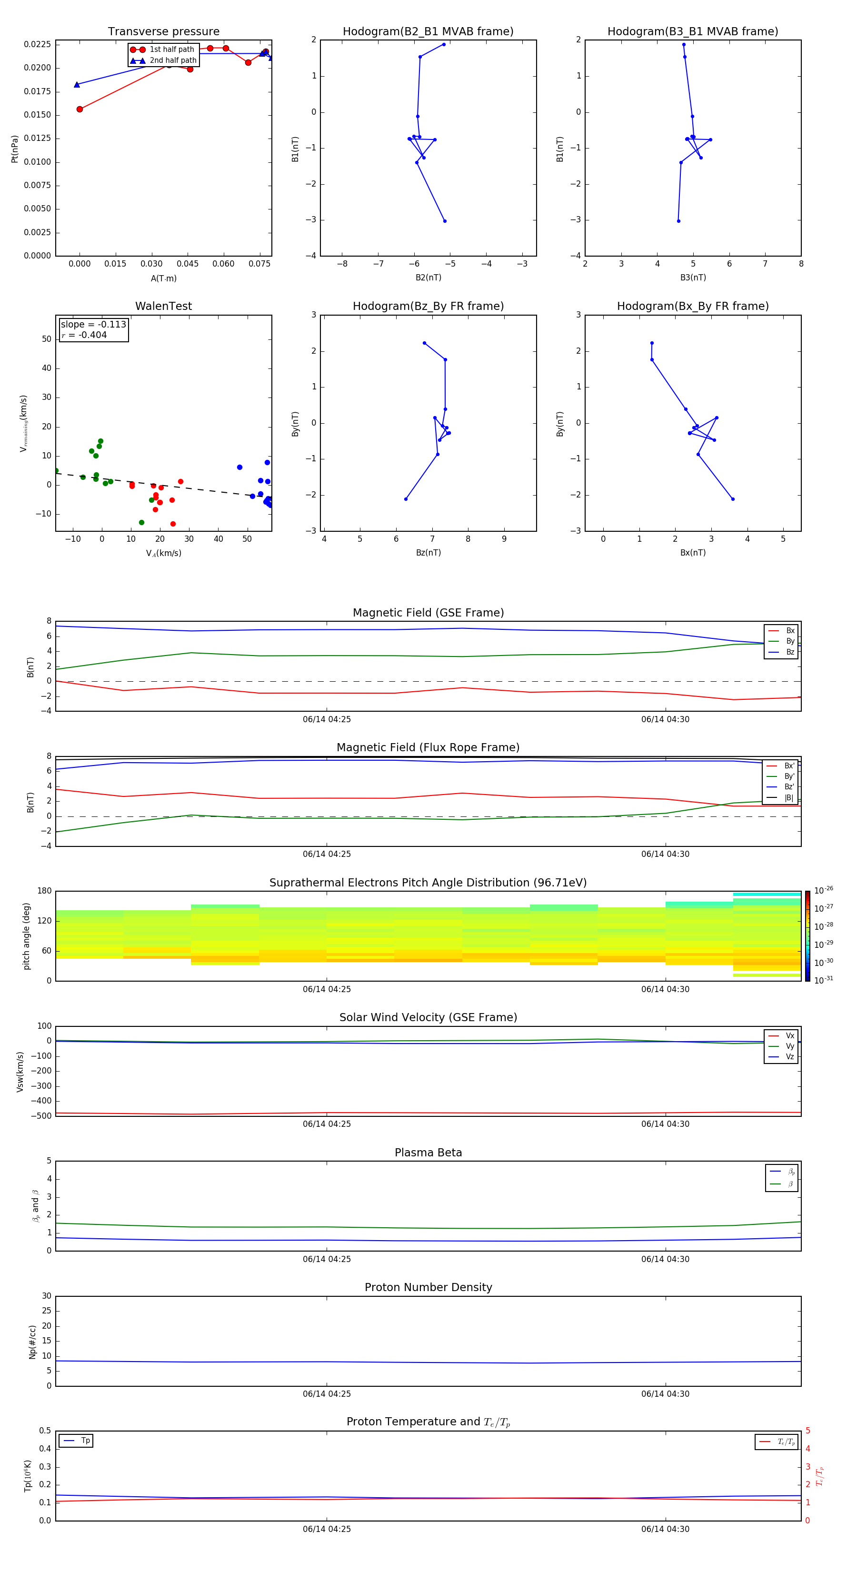Screen dimensions: 857x1571
Task: Click the 'r = -0.404' annotation
Action: (x=84, y=335)
